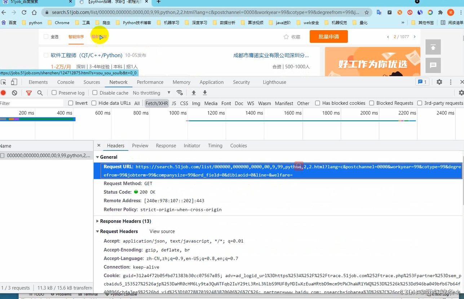
Task: Open the 其他书签 bookmarks folder
Action: click(x=423, y=23)
